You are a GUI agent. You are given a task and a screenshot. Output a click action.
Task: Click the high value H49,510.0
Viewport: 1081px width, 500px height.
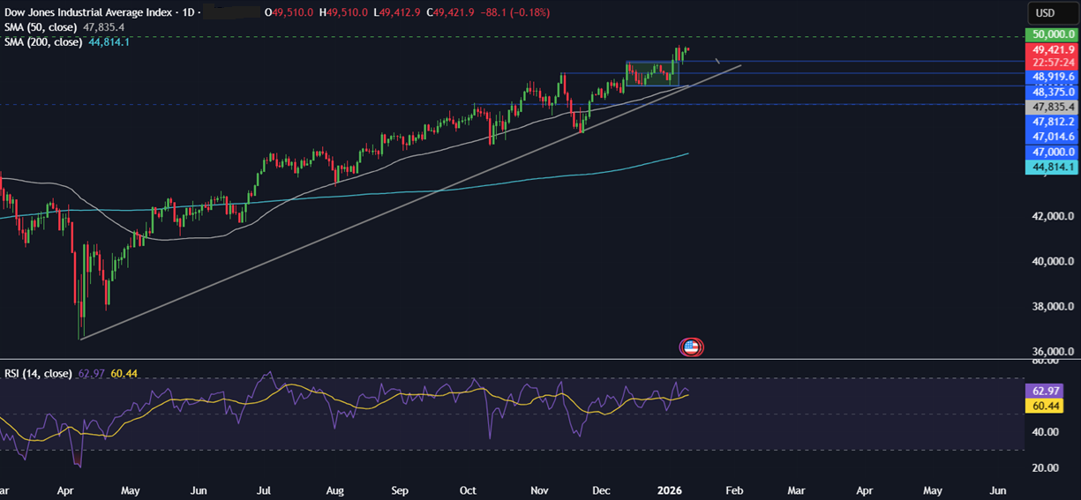pos(343,13)
